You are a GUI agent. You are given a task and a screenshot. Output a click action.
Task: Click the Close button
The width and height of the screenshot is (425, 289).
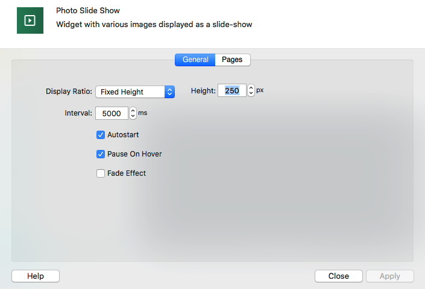coord(338,276)
